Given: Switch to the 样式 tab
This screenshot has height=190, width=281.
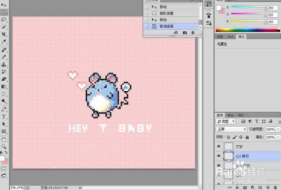Looking at the screenshot, I should coord(230,37).
